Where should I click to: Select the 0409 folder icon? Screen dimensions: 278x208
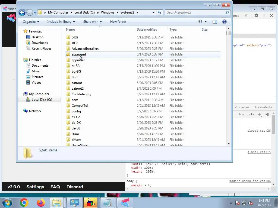68,37
